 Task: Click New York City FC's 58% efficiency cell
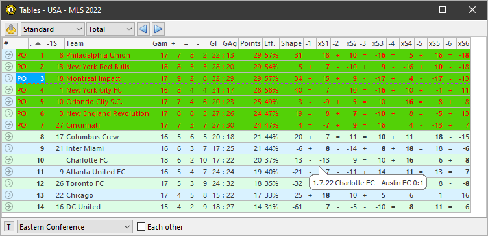271,90
